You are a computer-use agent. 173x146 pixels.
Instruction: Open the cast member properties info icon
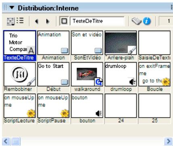pos(147,21)
